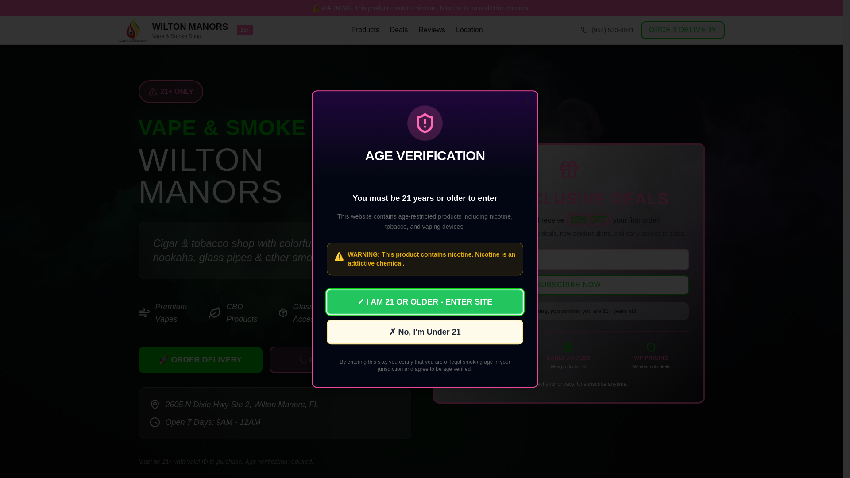The height and width of the screenshot is (478, 850).
Task: Click the Vape & Smoke Shop tagline in header
Action: click(177, 36)
